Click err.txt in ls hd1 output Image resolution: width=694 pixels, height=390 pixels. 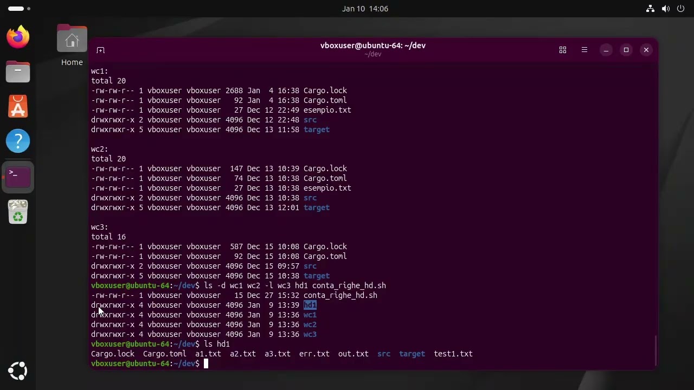(x=314, y=354)
